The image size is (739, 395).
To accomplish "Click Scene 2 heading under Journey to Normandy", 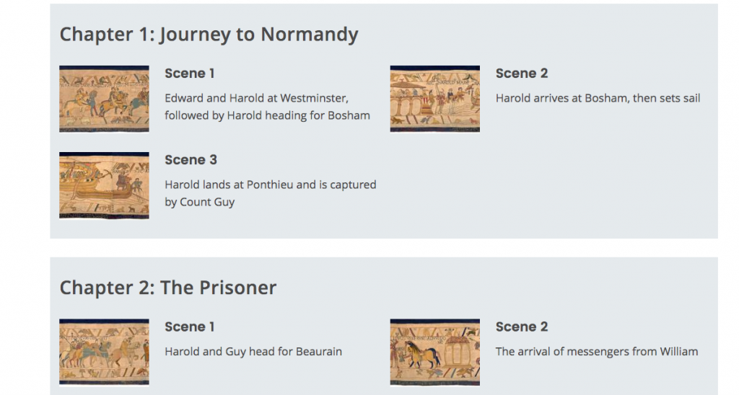I will 522,74.
